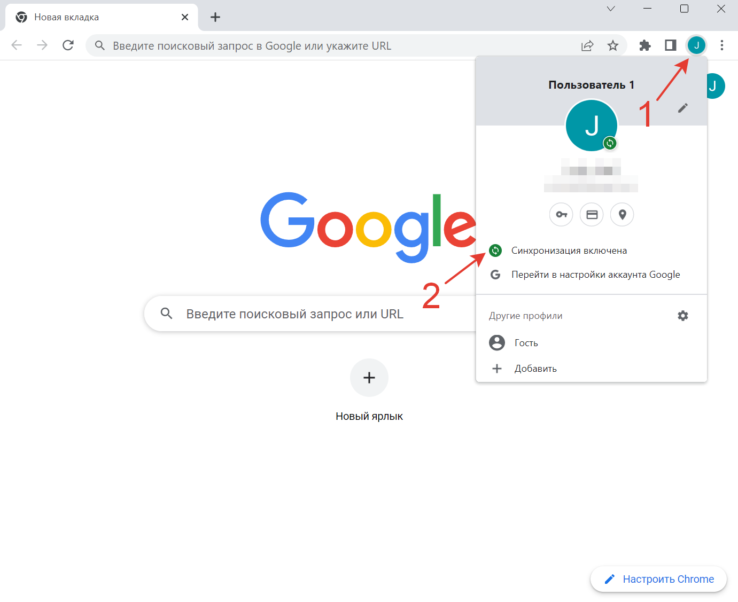Click the Chrome favicon on the tab
The width and height of the screenshot is (738, 602).
tap(21, 17)
